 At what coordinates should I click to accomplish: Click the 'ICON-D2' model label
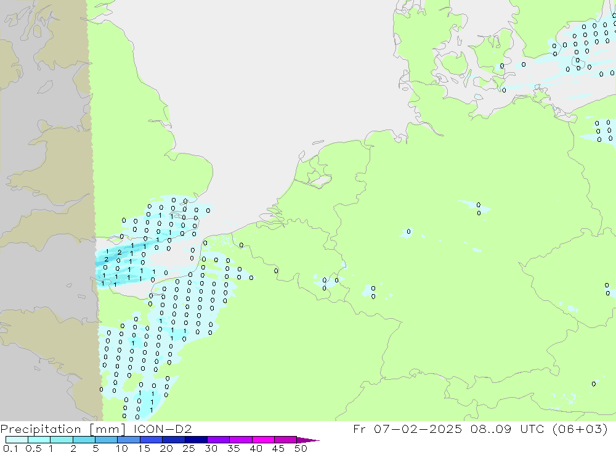click(x=163, y=429)
